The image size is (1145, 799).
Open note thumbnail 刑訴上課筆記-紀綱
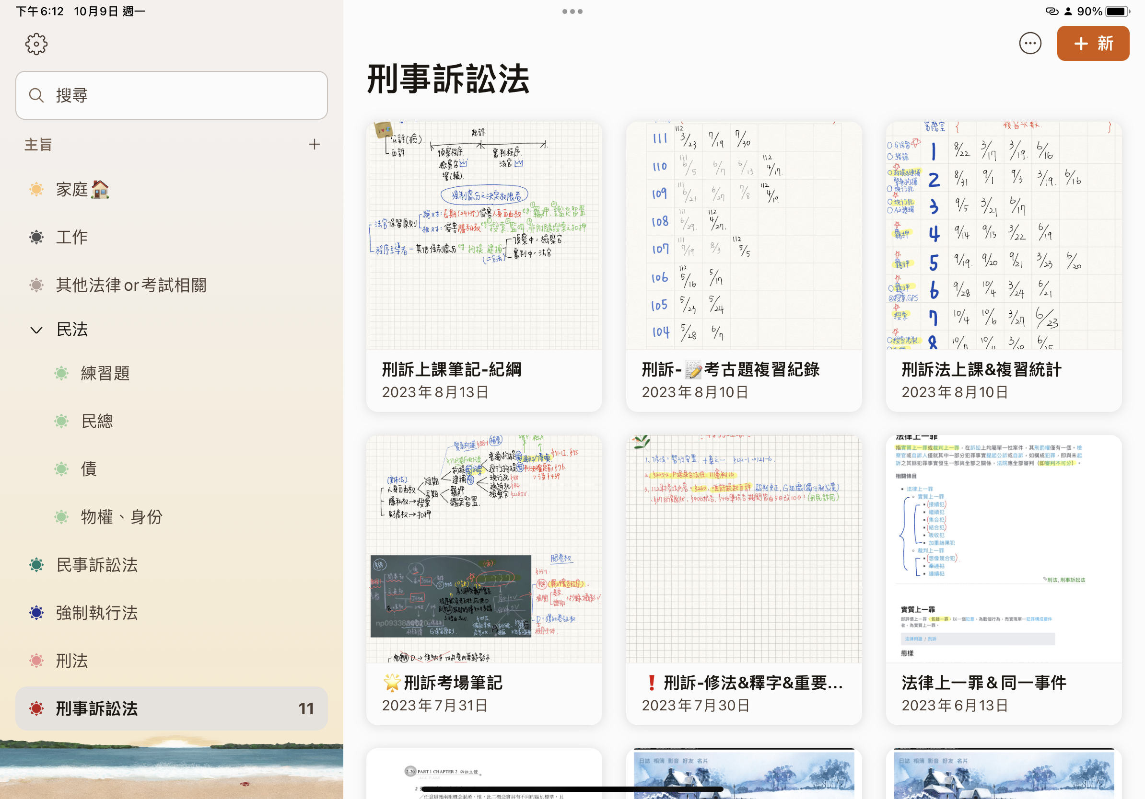click(484, 236)
